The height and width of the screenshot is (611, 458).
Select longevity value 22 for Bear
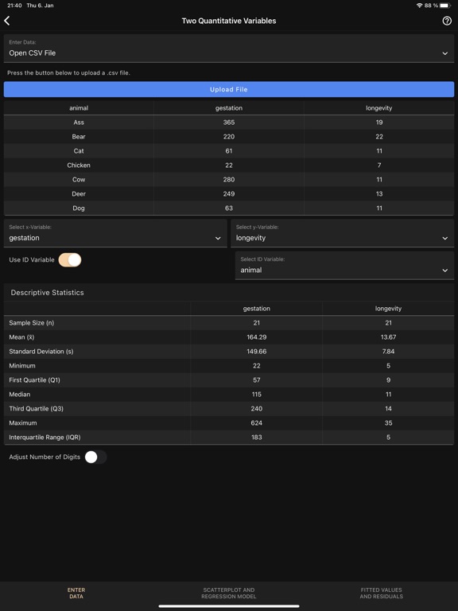point(379,137)
